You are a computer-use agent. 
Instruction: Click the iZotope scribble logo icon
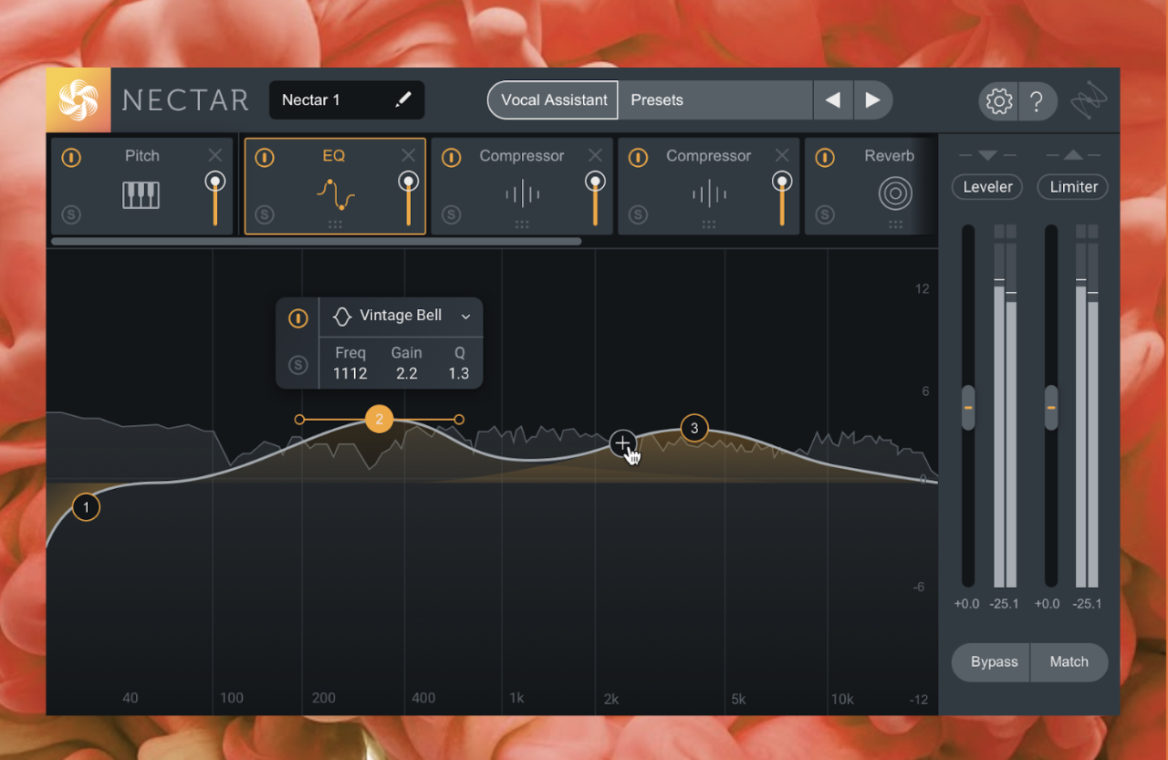point(1088,101)
